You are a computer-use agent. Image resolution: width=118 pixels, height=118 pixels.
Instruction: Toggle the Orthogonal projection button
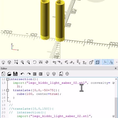tap(97, 62)
